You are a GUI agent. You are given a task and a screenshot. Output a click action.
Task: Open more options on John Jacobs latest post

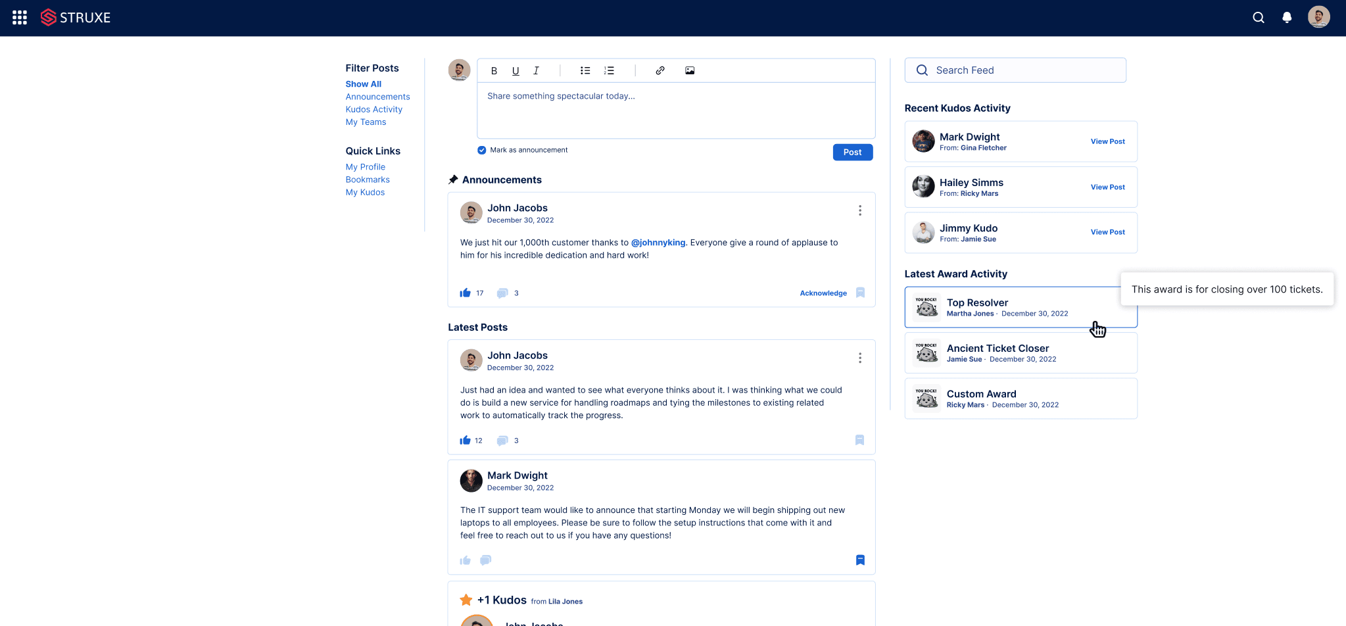[859, 358]
